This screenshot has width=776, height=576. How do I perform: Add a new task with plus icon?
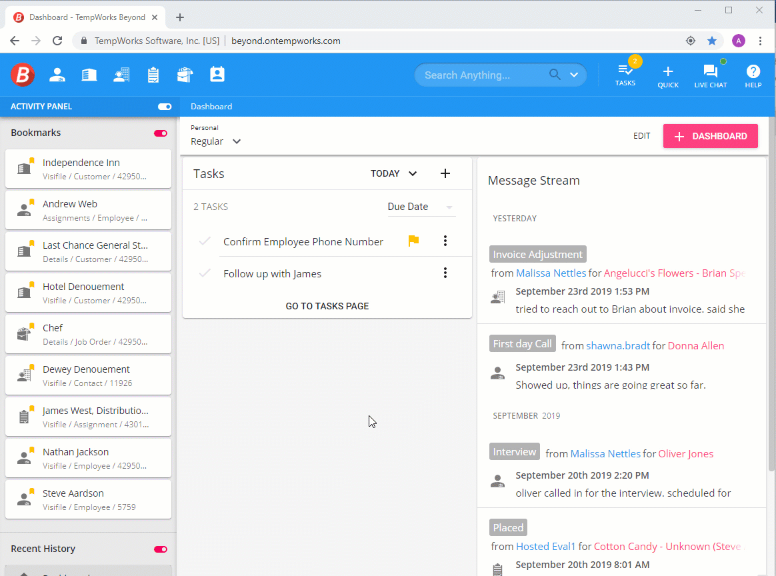point(445,173)
